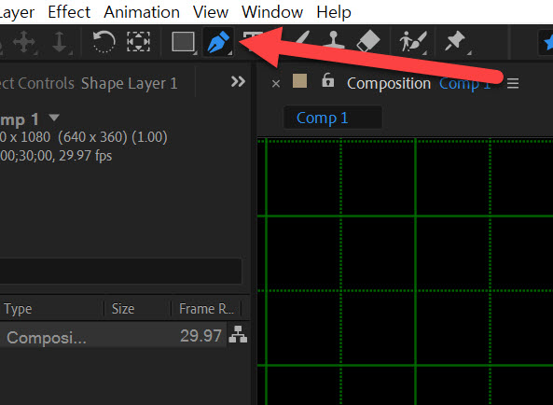Click the 29.97 frame rate value
The image size is (553, 405).
coord(200,336)
